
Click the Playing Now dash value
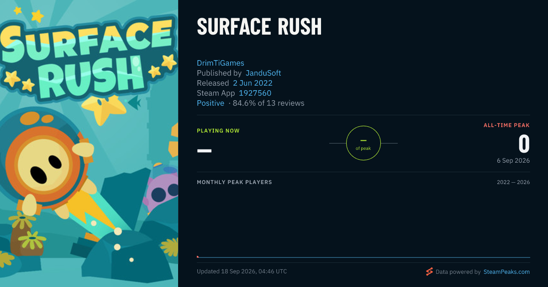point(204,150)
